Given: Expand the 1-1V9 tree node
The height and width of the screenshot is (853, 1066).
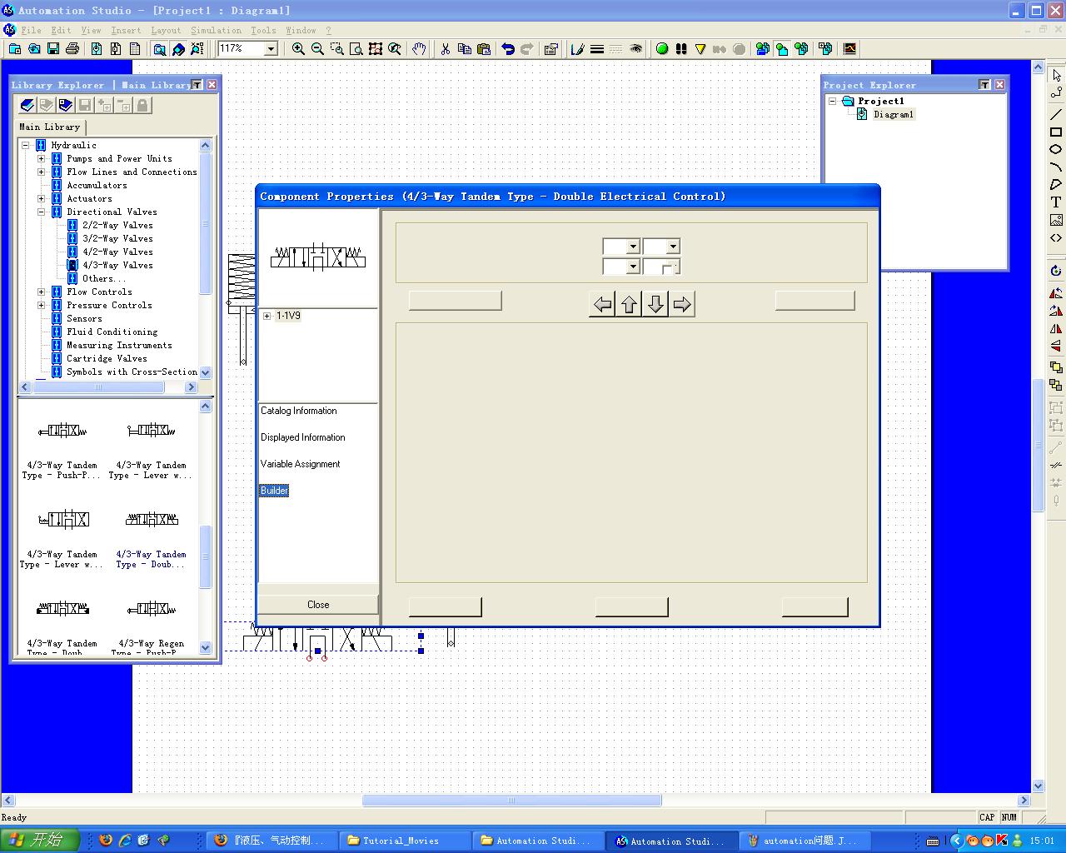Looking at the screenshot, I should 266,316.
